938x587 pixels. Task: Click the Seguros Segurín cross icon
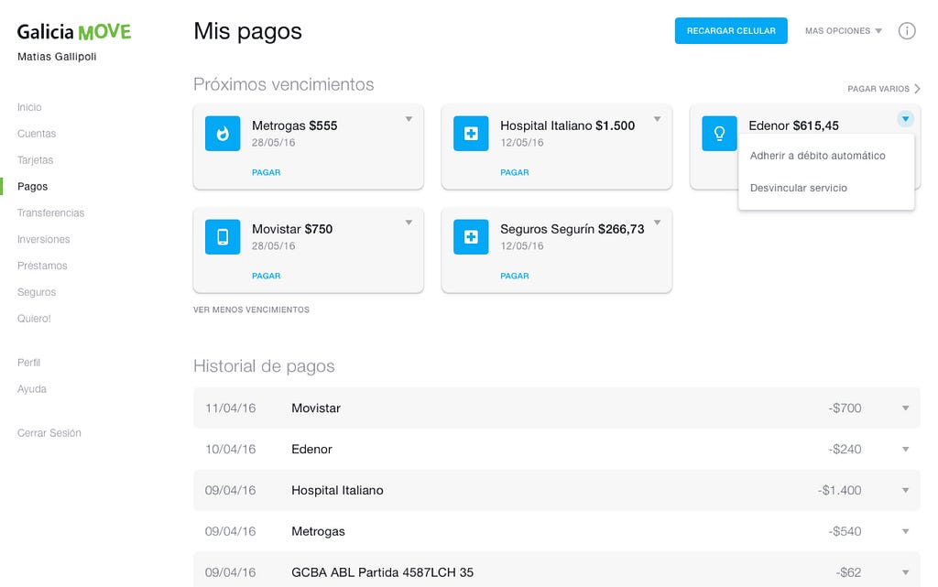[471, 236]
